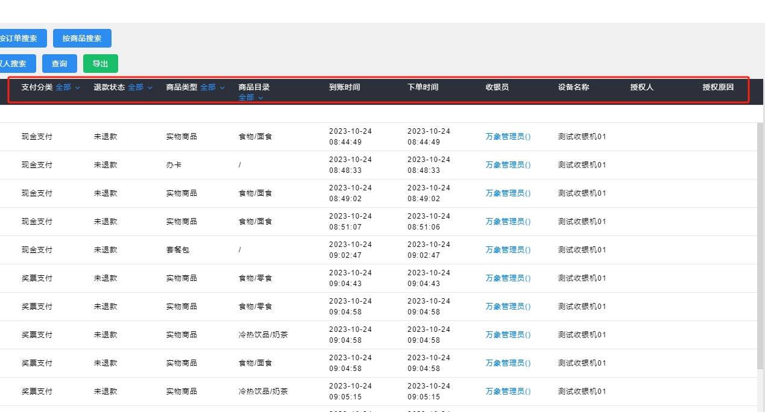Open the 退款状态 全部 filter dropdown
Screen dimensions: 765x412
click(x=140, y=87)
